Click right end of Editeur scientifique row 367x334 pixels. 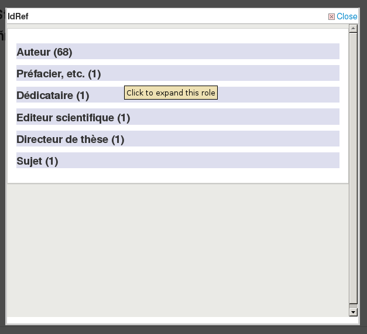[x=328, y=118]
